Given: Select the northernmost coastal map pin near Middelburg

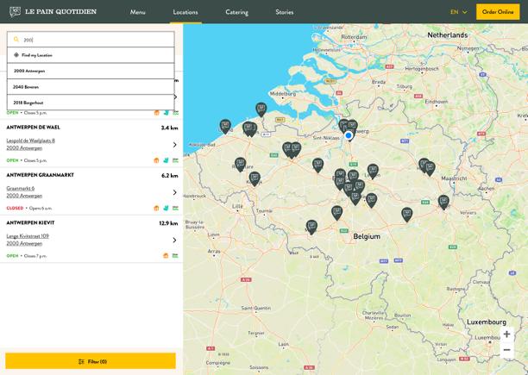Looking at the screenshot, I should 261,109.
